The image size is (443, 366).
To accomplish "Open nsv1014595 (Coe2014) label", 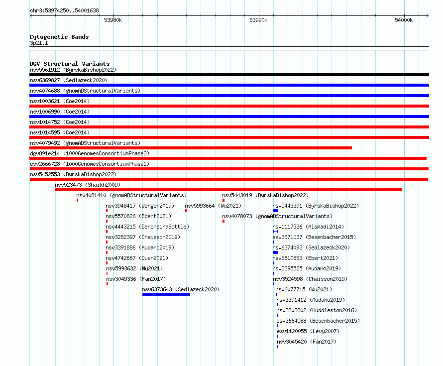I will (x=60, y=132).
